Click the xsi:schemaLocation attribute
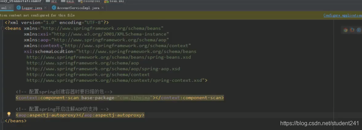362x130 pixels. tap(48, 51)
